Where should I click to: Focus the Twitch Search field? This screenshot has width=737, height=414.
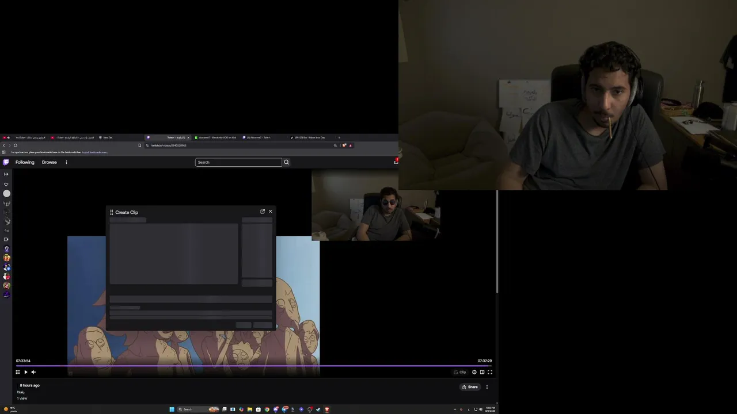coord(238,162)
